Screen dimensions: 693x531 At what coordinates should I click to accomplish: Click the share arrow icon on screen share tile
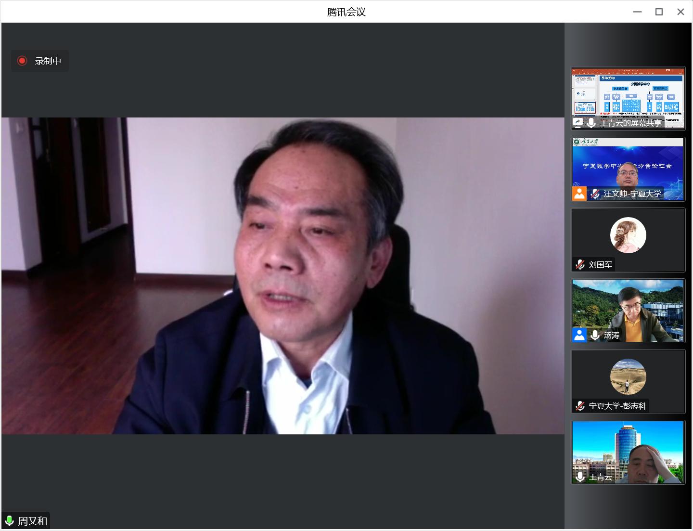(x=578, y=123)
